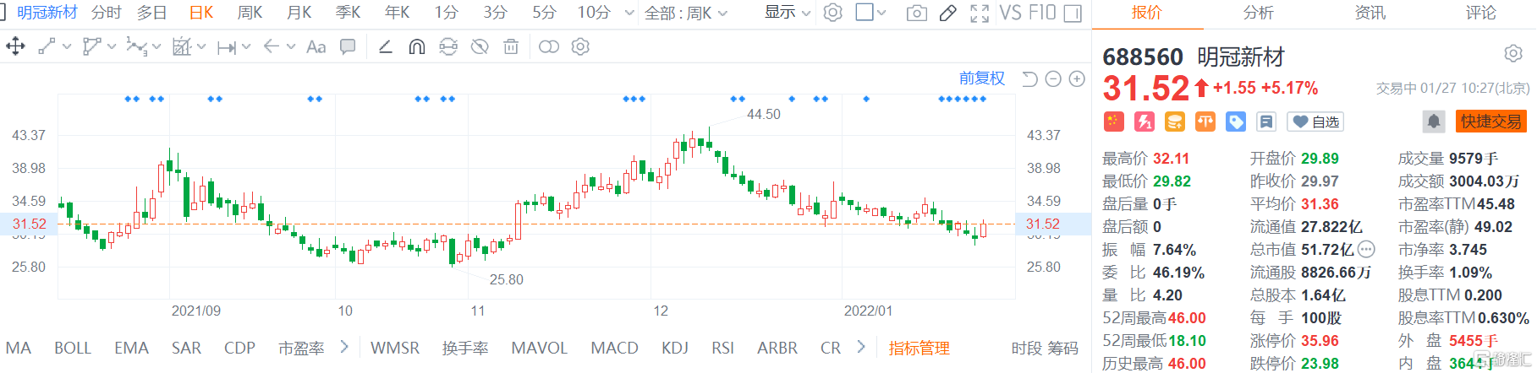Set a price alert with bell icon
This screenshot has width=1537, height=373.
[x=1434, y=122]
